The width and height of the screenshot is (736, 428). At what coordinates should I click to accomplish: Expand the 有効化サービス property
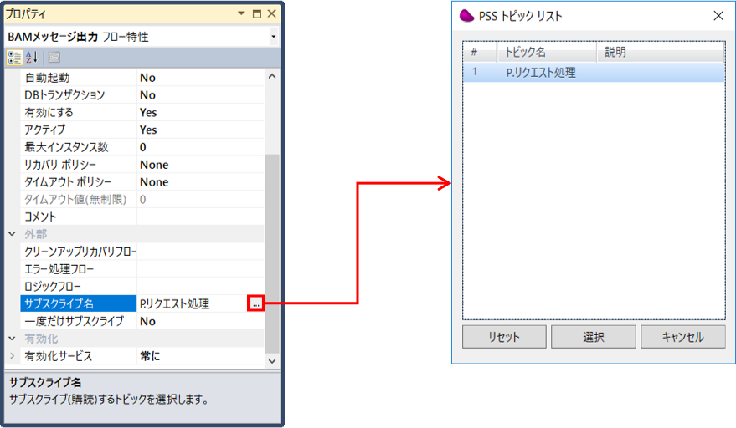point(13,356)
